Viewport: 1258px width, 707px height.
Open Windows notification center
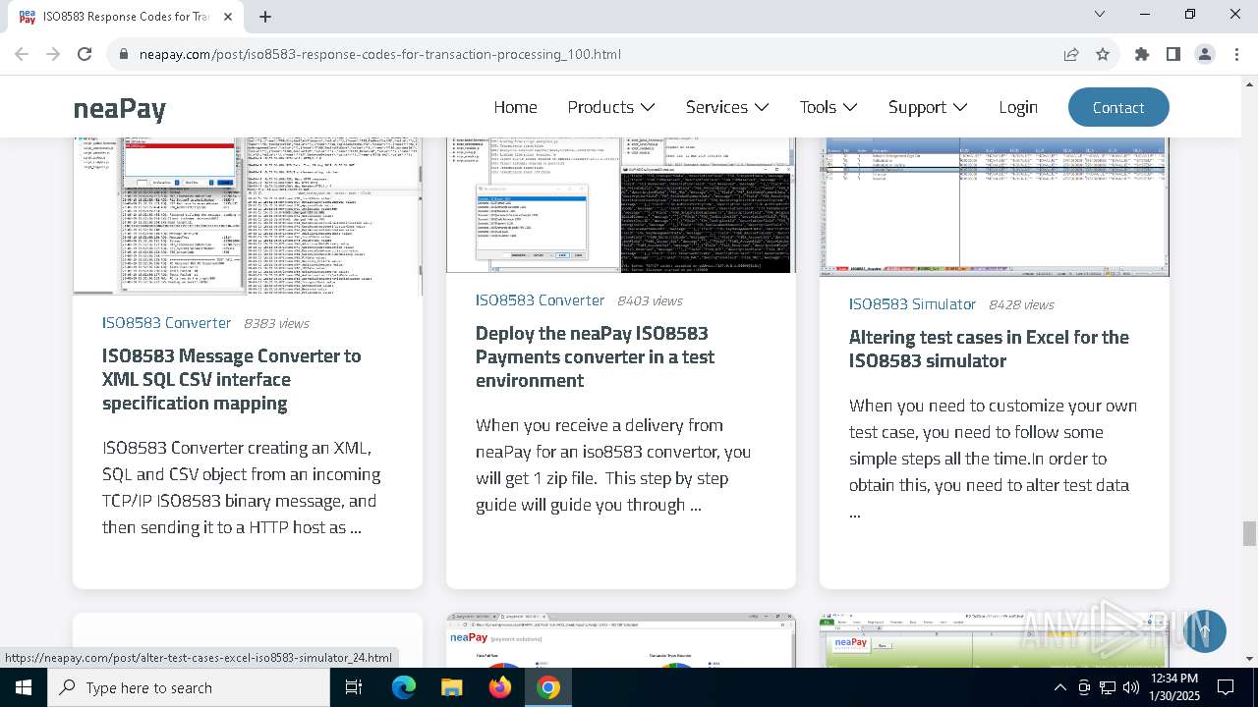(1226, 687)
